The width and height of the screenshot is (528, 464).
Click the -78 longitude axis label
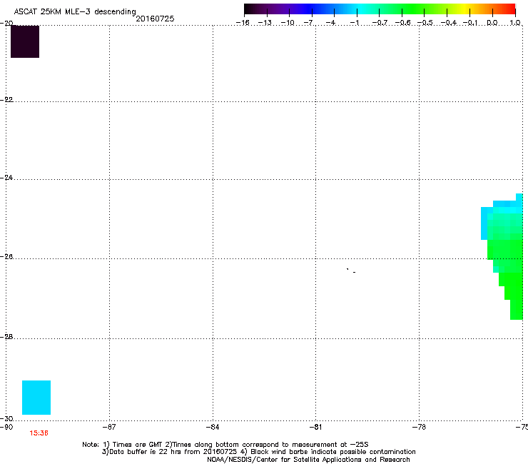coord(419,428)
